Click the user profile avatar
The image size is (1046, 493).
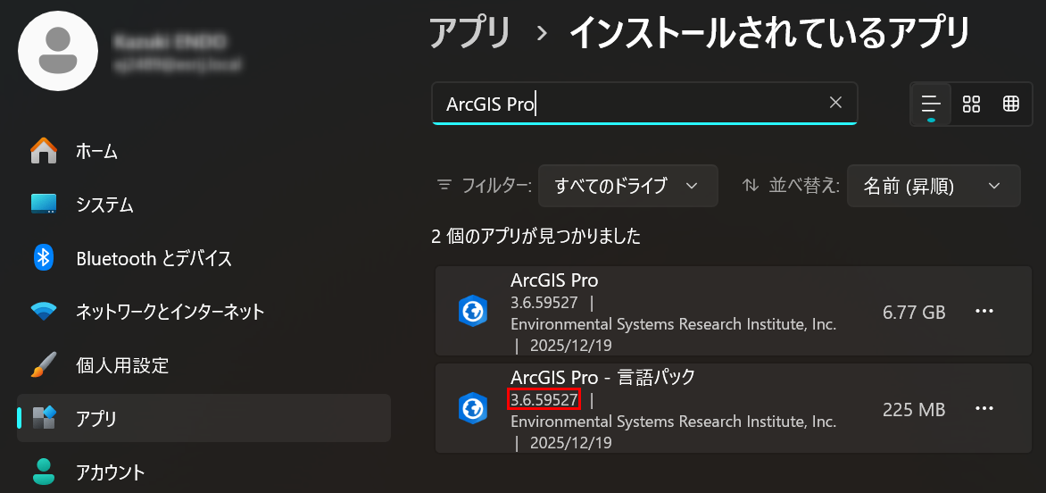(x=58, y=51)
